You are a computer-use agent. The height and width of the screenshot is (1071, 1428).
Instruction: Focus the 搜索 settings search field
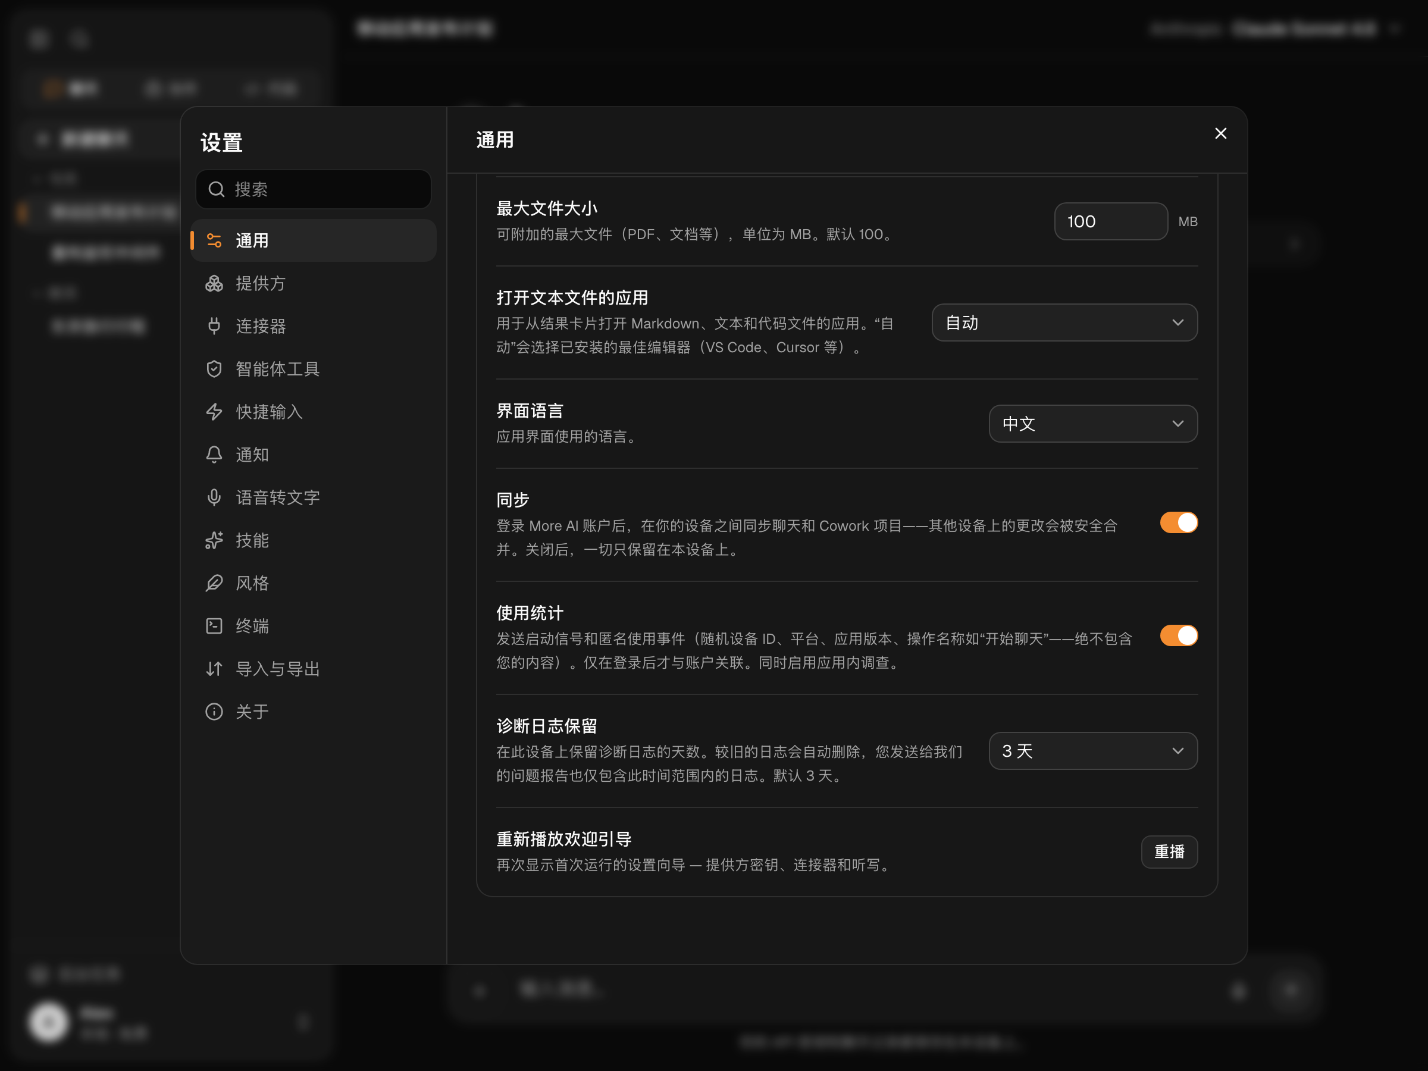[x=314, y=189]
